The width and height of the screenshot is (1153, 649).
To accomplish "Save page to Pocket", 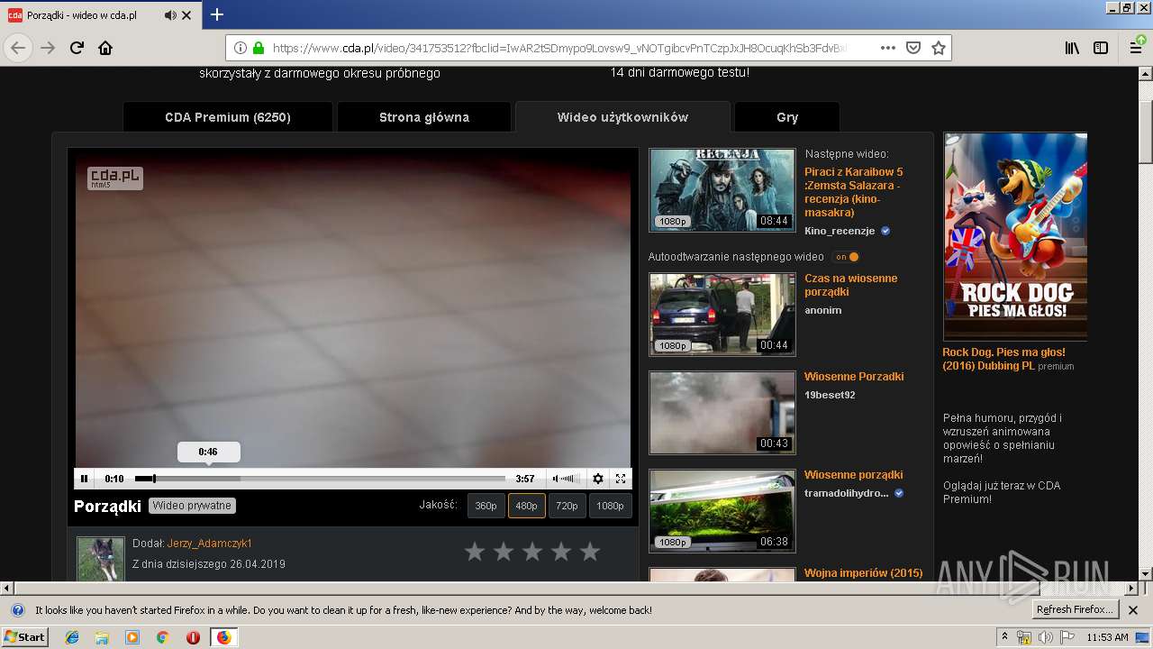I will click(x=912, y=48).
